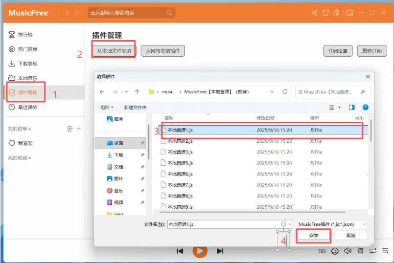This screenshot has height=263, width=394.
Task: Click 安装 install button
Action: tap(314, 236)
